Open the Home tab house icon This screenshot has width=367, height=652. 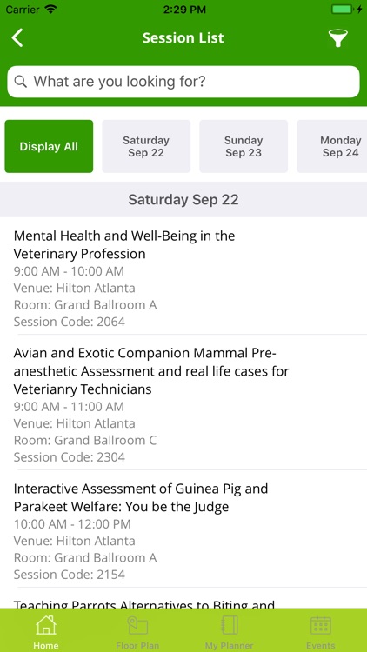pyautogui.click(x=46, y=625)
